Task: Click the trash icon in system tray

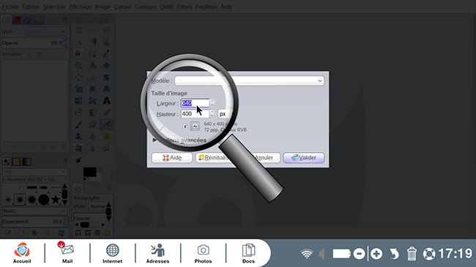Action: [412, 254]
